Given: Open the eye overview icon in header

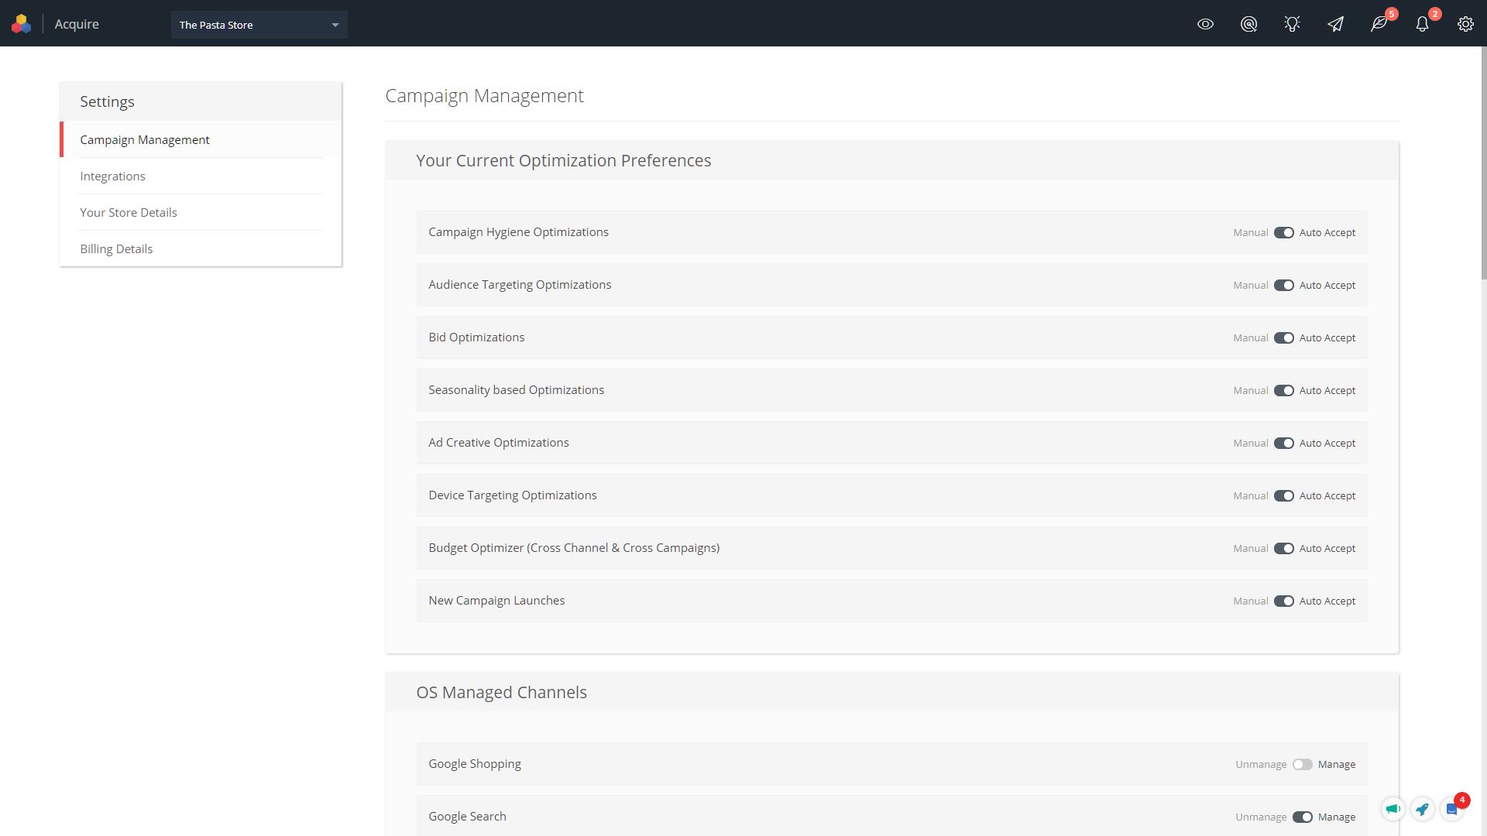Looking at the screenshot, I should (x=1205, y=24).
